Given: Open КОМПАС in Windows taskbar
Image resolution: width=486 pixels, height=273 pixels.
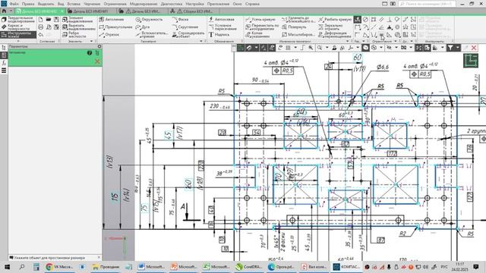Looking at the screenshot, I should (346, 266).
